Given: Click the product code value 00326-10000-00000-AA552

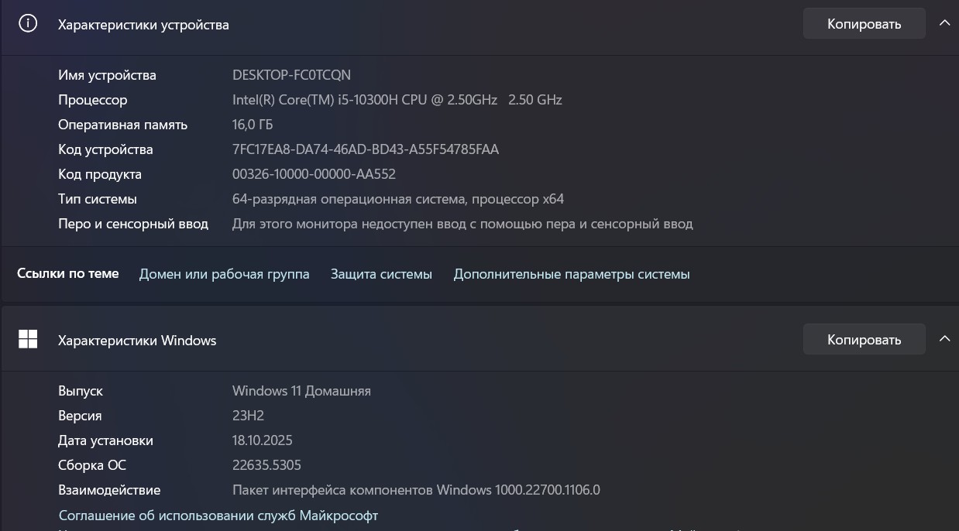Looking at the screenshot, I should [314, 174].
